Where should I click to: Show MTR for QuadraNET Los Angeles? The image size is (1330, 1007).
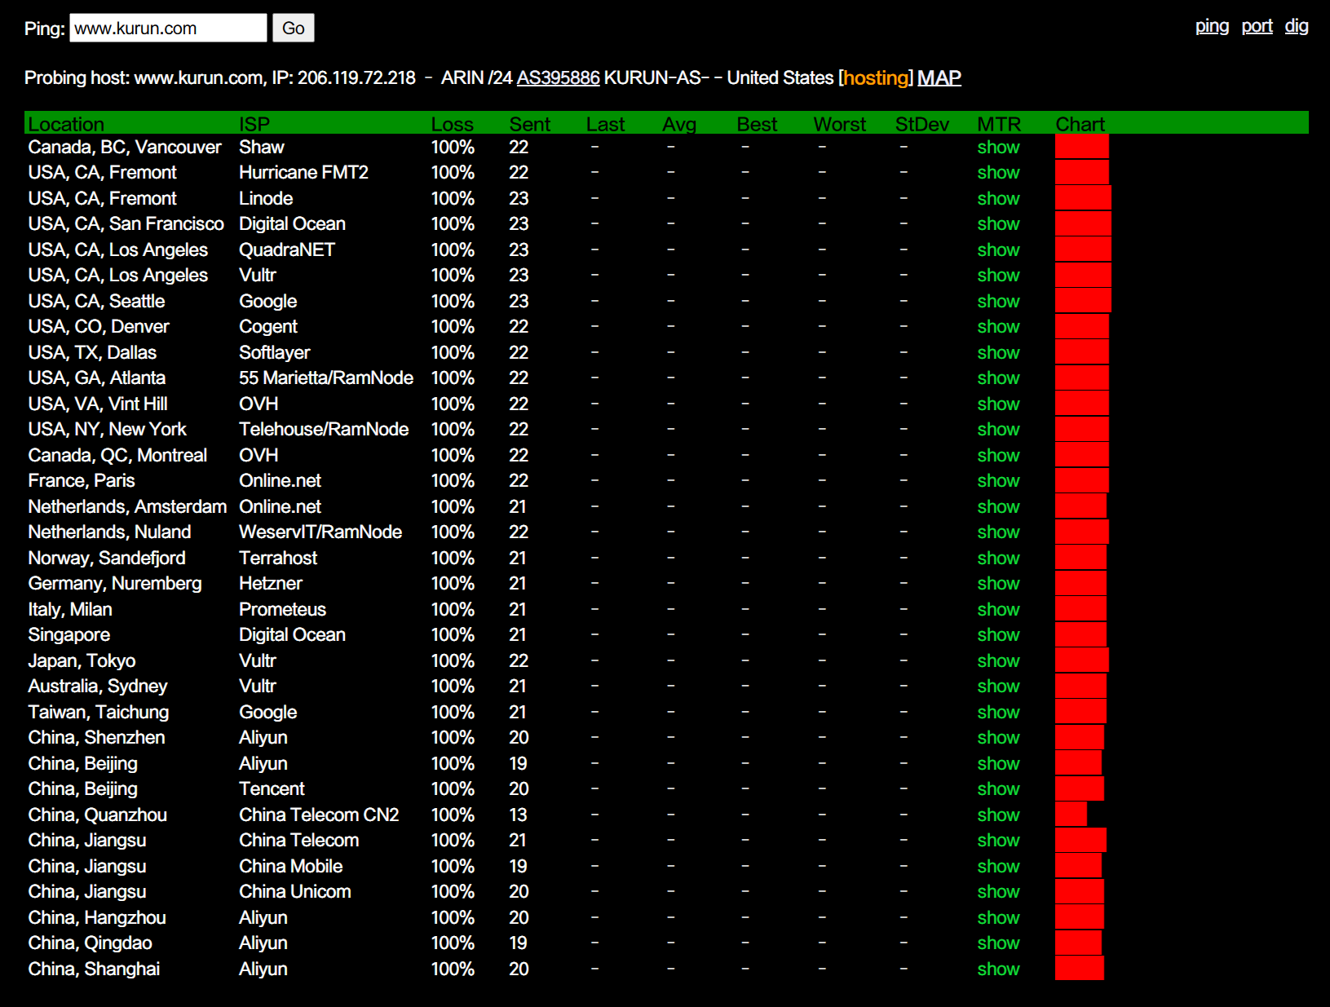pos(998,250)
